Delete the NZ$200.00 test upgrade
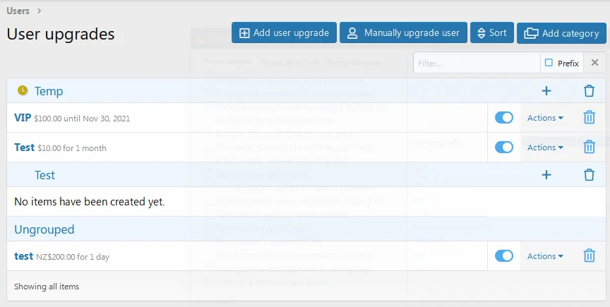This screenshot has width=610, height=307. point(589,256)
